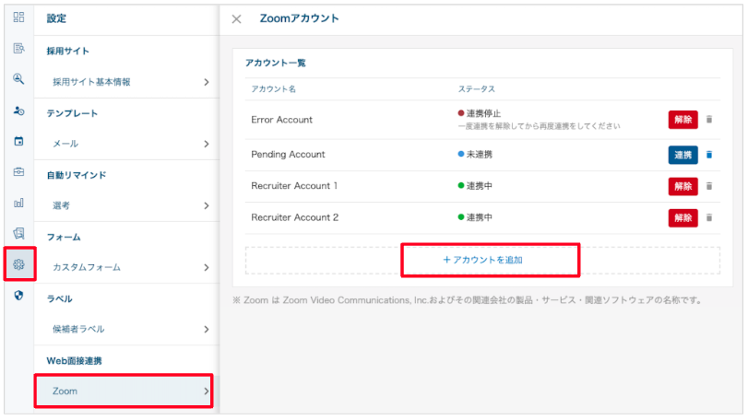Click the bar chart analytics sidebar icon
Viewport: 748px width, 420px height.
point(18,203)
